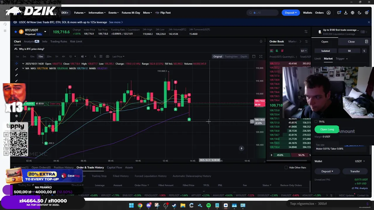Switch to Close position tab
This screenshot has height=210, width=374.
pyautogui.click(x=351, y=42)
